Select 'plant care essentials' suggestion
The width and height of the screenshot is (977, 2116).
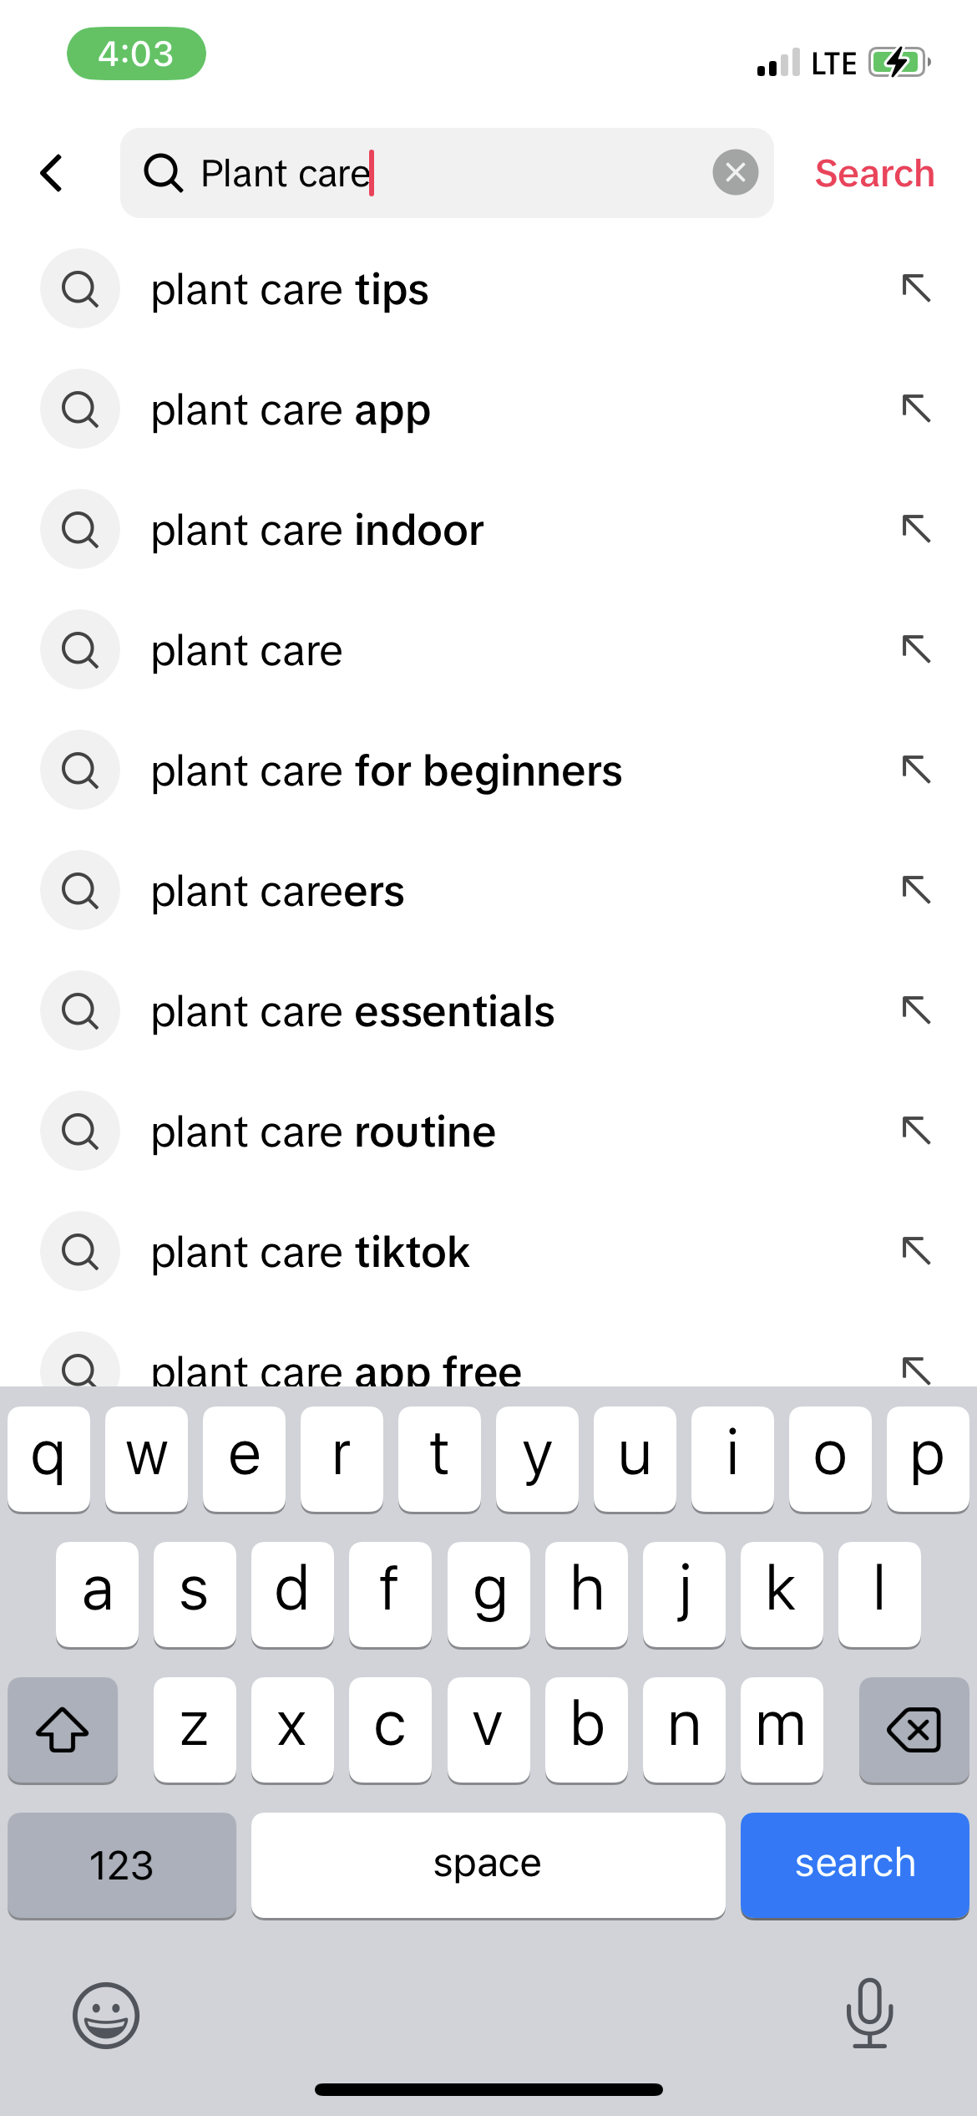click(352, 1011)
